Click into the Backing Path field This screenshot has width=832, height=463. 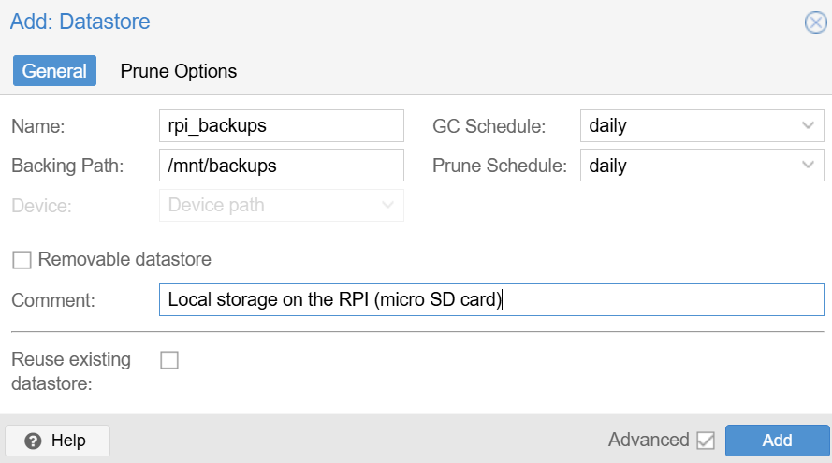pos(281,165)
